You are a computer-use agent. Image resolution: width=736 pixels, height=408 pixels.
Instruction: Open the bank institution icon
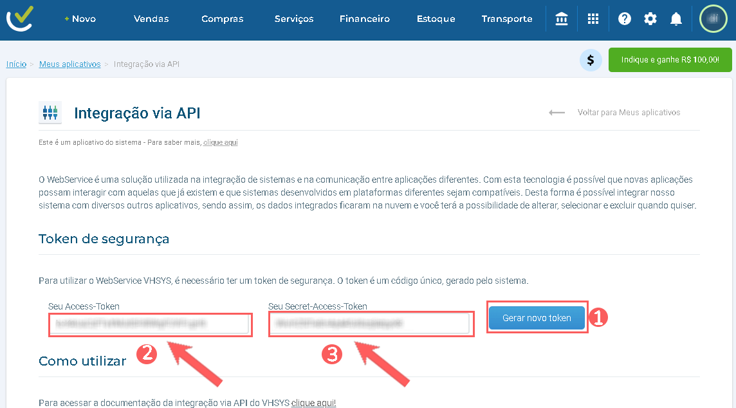pyautogui.click(x=562, y=19)
